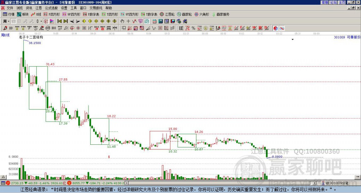Open the 六角形 hexagon tool
Image resolution: width=361 pixels, height=193 pixels.
(x=202, y=14)
